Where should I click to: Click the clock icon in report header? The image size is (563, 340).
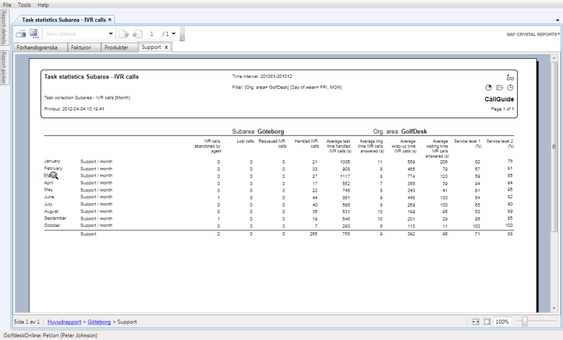tap(511, 88)
